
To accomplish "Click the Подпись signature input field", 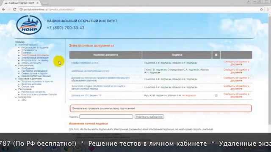I will [106, 117].
